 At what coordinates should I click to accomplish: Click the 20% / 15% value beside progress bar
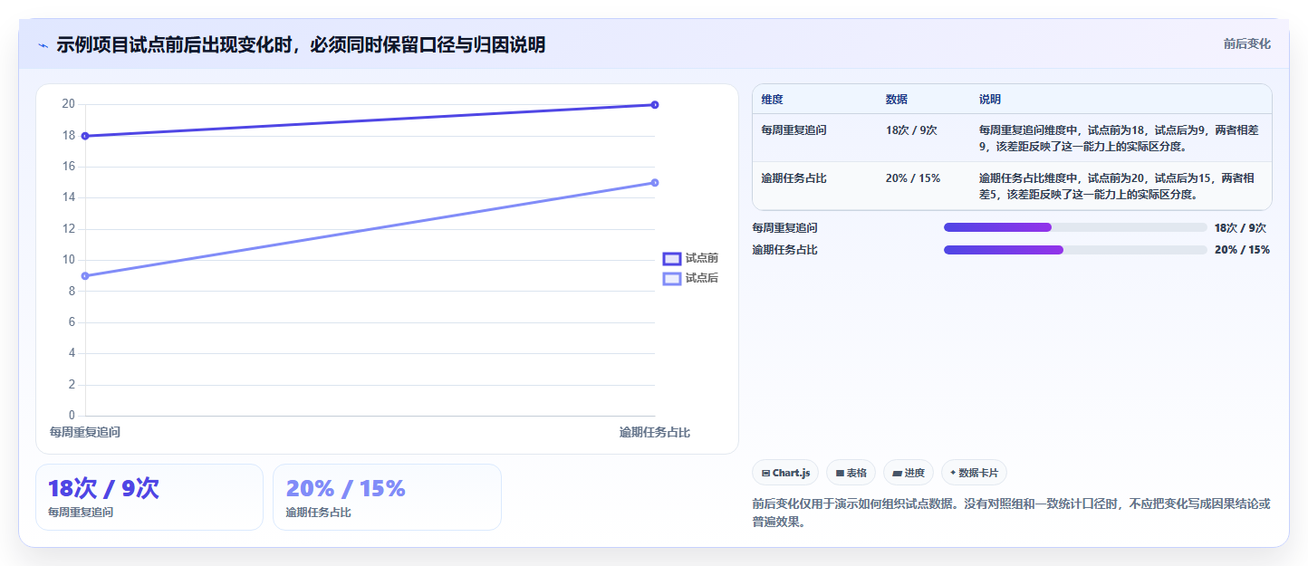tap(1242, 250)
